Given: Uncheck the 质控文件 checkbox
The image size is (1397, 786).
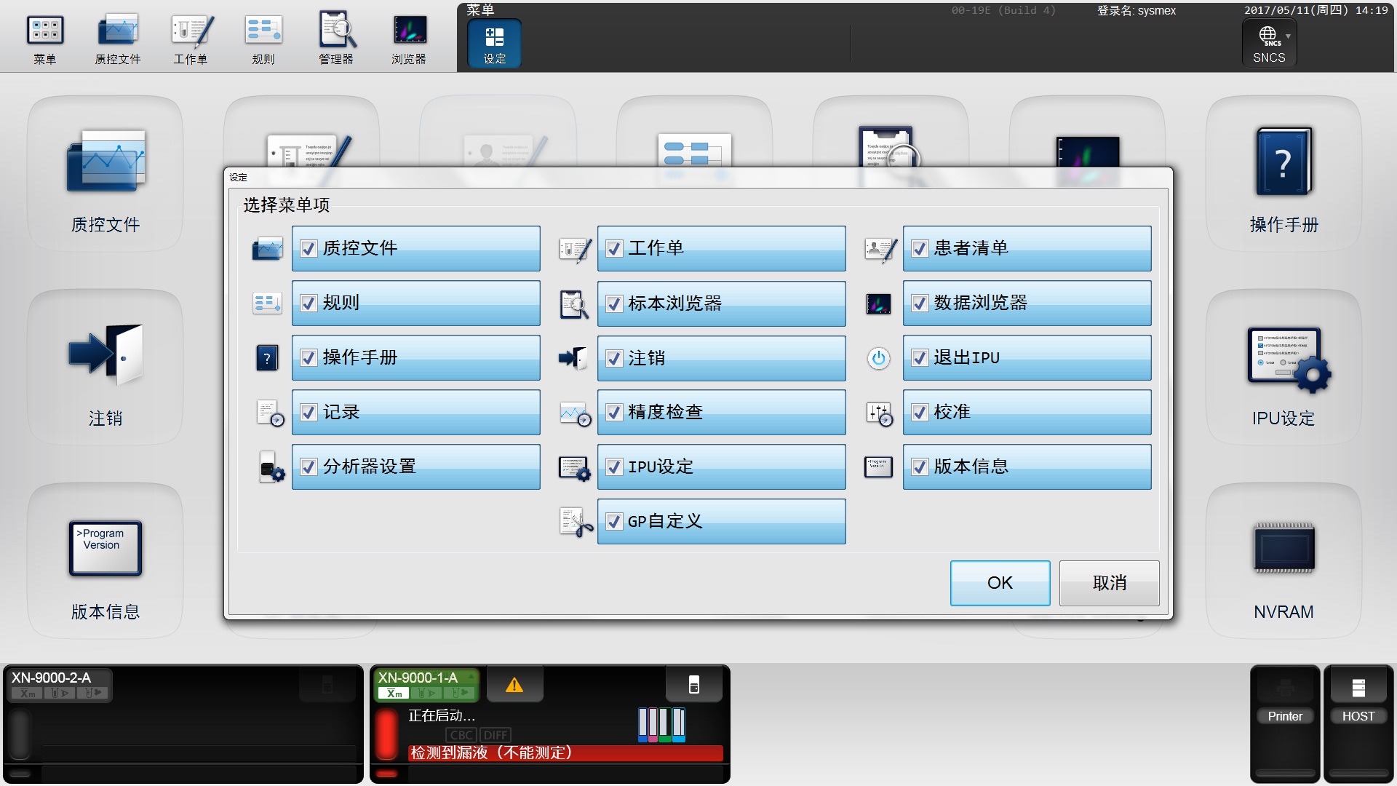Looking at the screenshot, I should point(309,249).
